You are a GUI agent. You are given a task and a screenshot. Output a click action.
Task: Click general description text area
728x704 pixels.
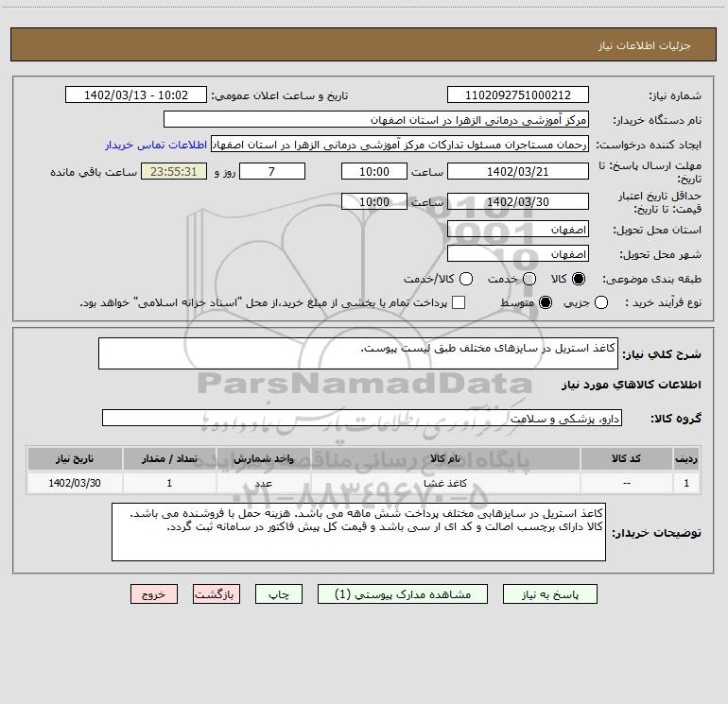(358, 353)
